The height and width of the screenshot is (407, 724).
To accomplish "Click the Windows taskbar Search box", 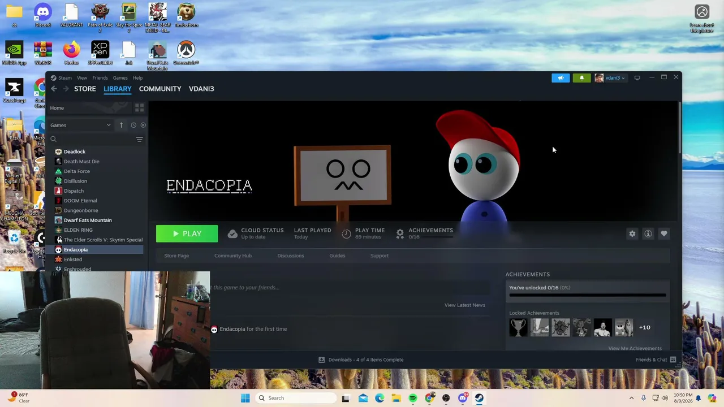I will click(295, 398).
